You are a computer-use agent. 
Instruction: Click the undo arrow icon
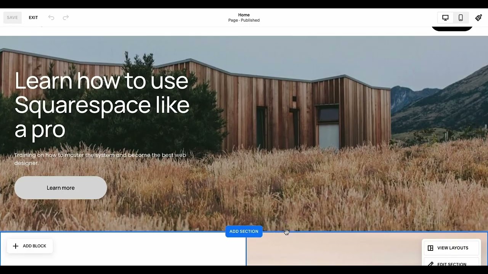click(x=51, y=18)
